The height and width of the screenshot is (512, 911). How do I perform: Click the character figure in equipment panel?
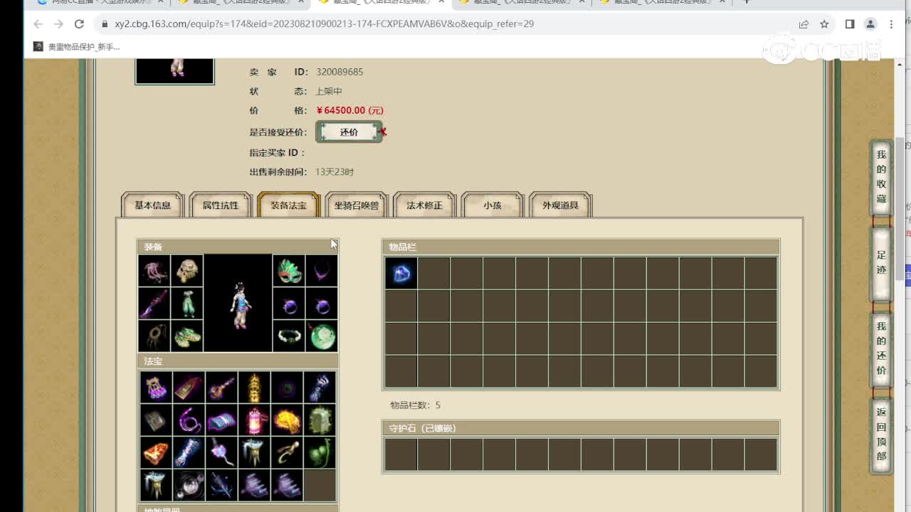click(x=238, y=304)
